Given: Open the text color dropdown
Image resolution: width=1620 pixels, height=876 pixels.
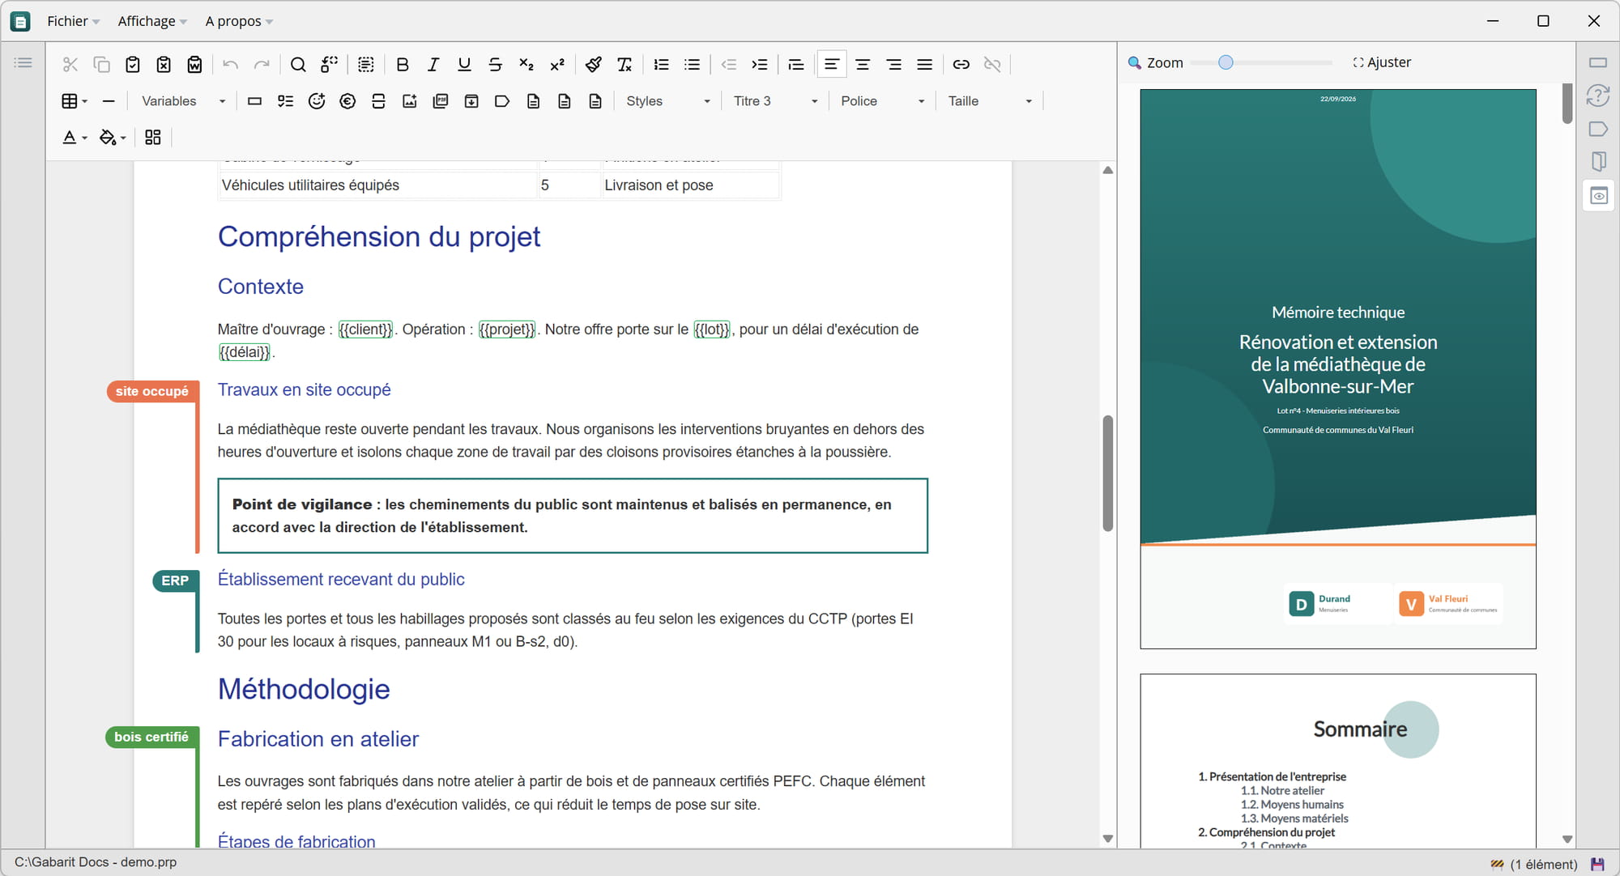Looking at the screenshot, I should 75,138.
